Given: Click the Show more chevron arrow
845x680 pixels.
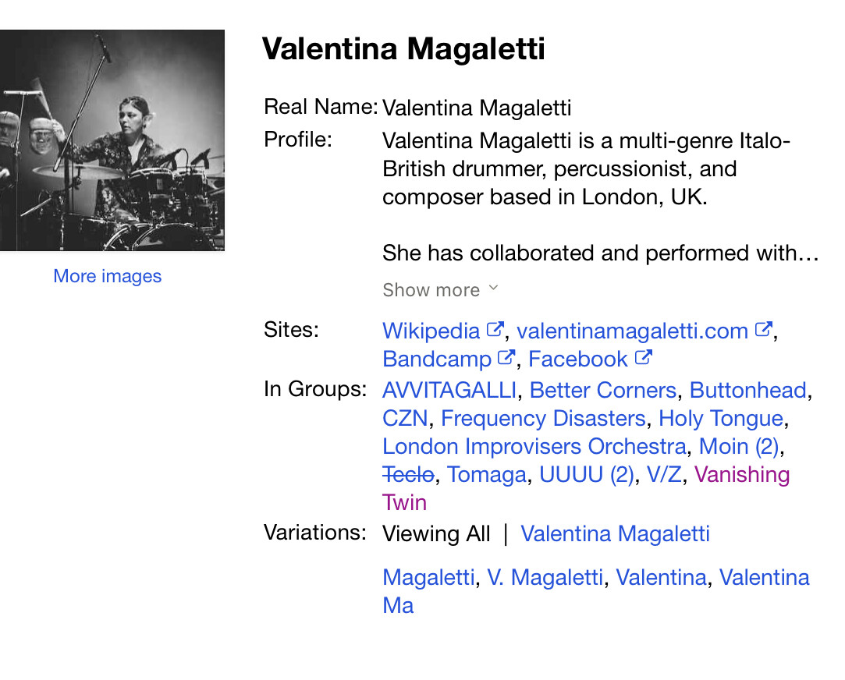Looking at the screenshot, I should click(493, 289).
